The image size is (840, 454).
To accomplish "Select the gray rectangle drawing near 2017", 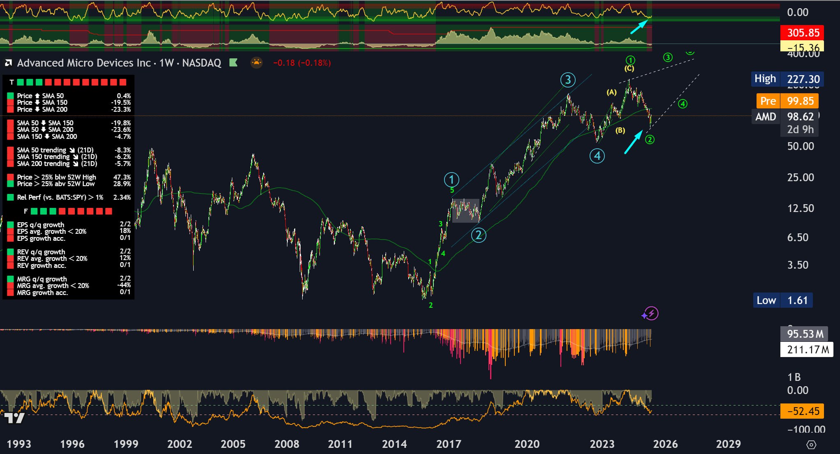I will (466, 211).
